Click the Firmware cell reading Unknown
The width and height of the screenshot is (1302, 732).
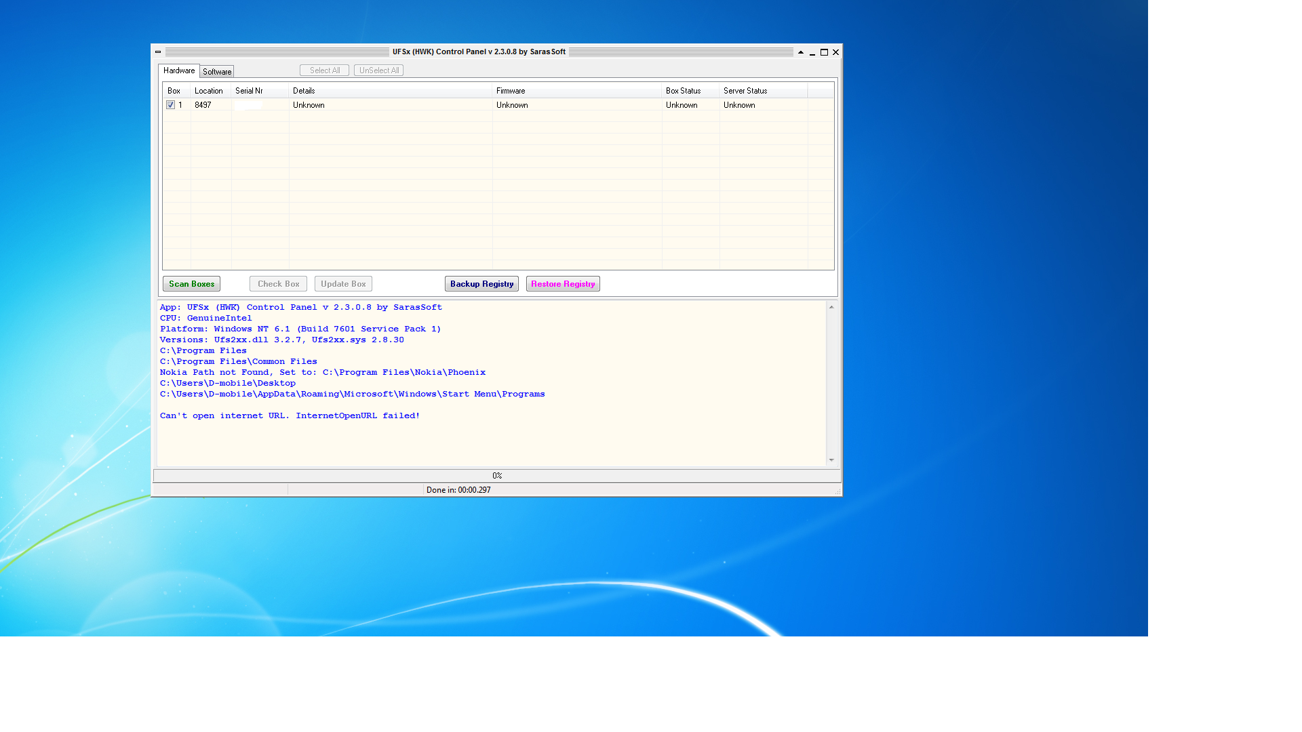pyautogui.click(x=512, y=105)
